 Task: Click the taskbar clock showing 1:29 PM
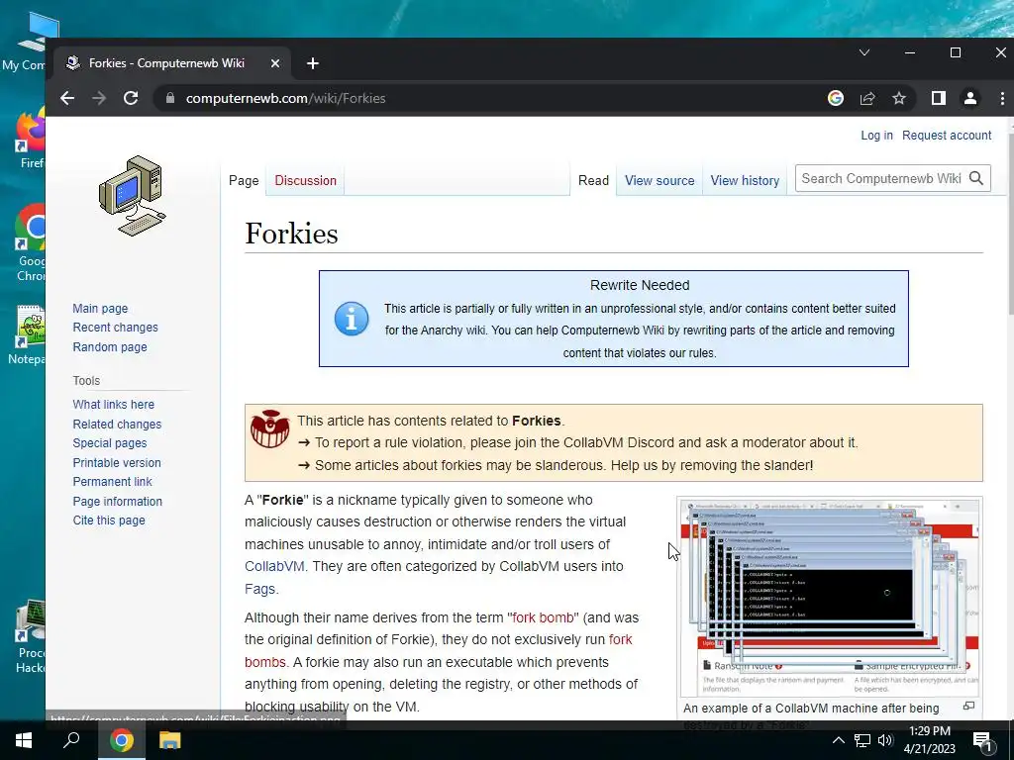tap(929, 740)
